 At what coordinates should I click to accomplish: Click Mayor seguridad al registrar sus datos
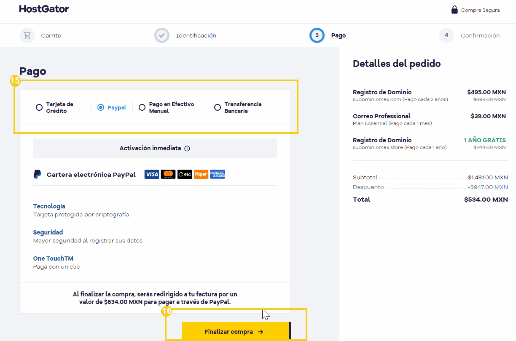(x=88, y=241)
